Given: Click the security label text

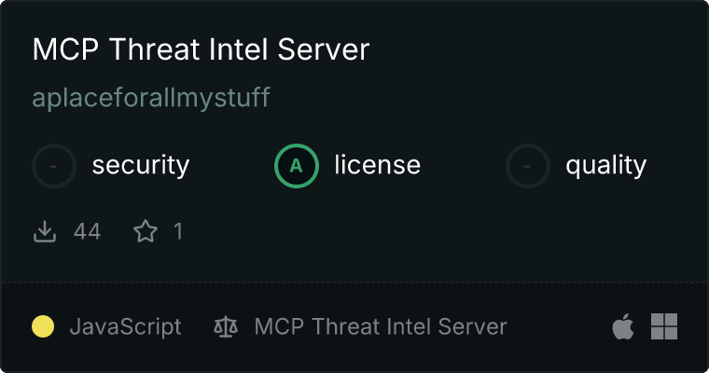Looking at the screenshot, I should coord(140,166).
